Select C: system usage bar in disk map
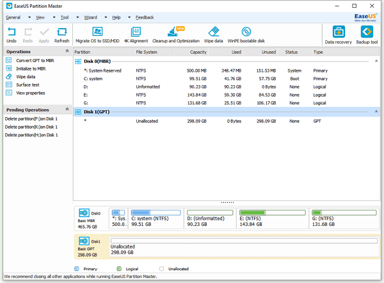Viewport: 384px width, 283px height. 156,213
